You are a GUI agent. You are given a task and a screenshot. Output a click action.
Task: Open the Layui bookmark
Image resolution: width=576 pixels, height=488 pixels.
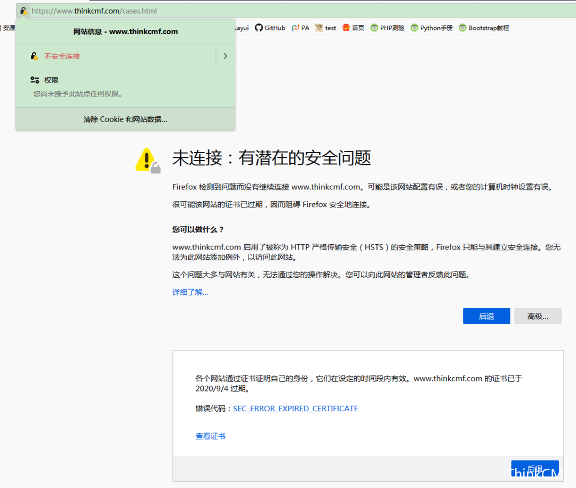[242, 28]
